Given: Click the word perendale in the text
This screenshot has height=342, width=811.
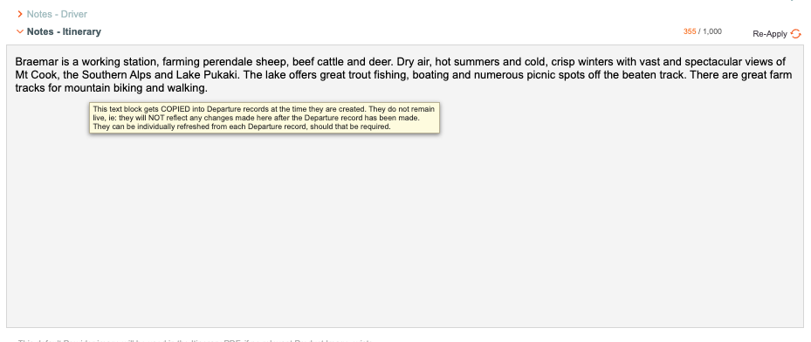Looking at the screenshot, I should 227,62.
